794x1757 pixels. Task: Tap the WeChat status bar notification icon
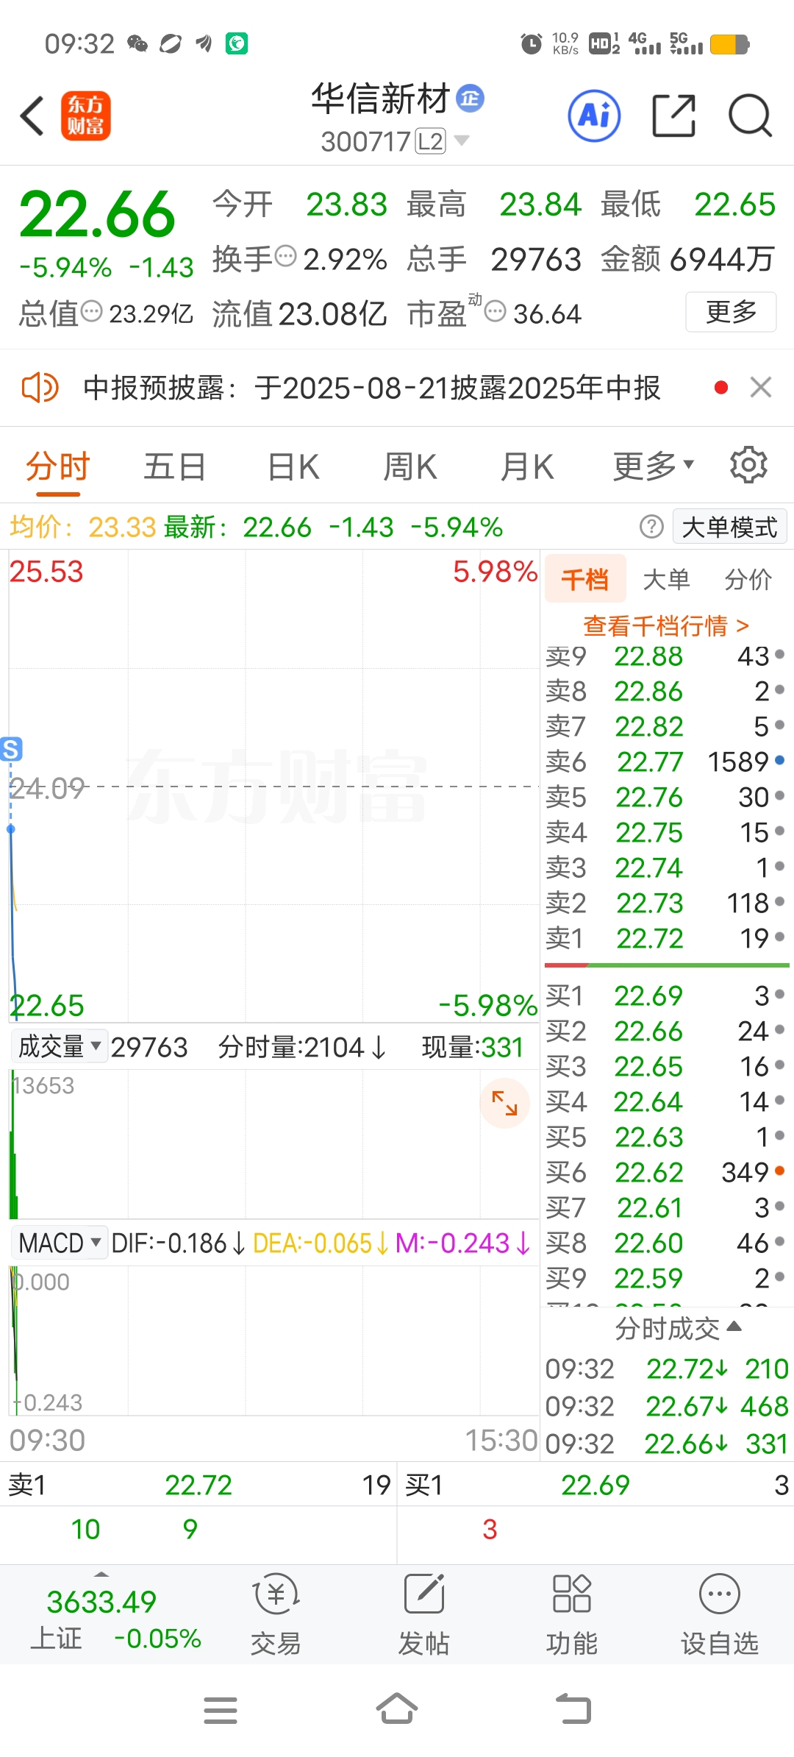tap(137, 43)
